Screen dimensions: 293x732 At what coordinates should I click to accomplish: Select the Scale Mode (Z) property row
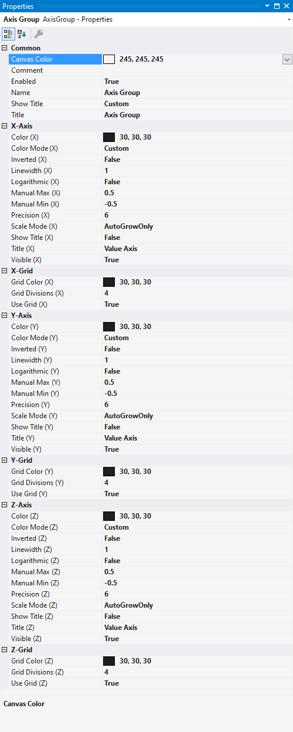pos(146,605)
